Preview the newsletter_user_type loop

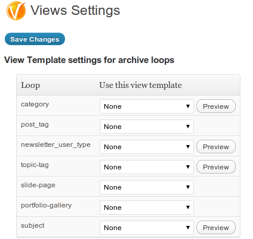[216, 147]
